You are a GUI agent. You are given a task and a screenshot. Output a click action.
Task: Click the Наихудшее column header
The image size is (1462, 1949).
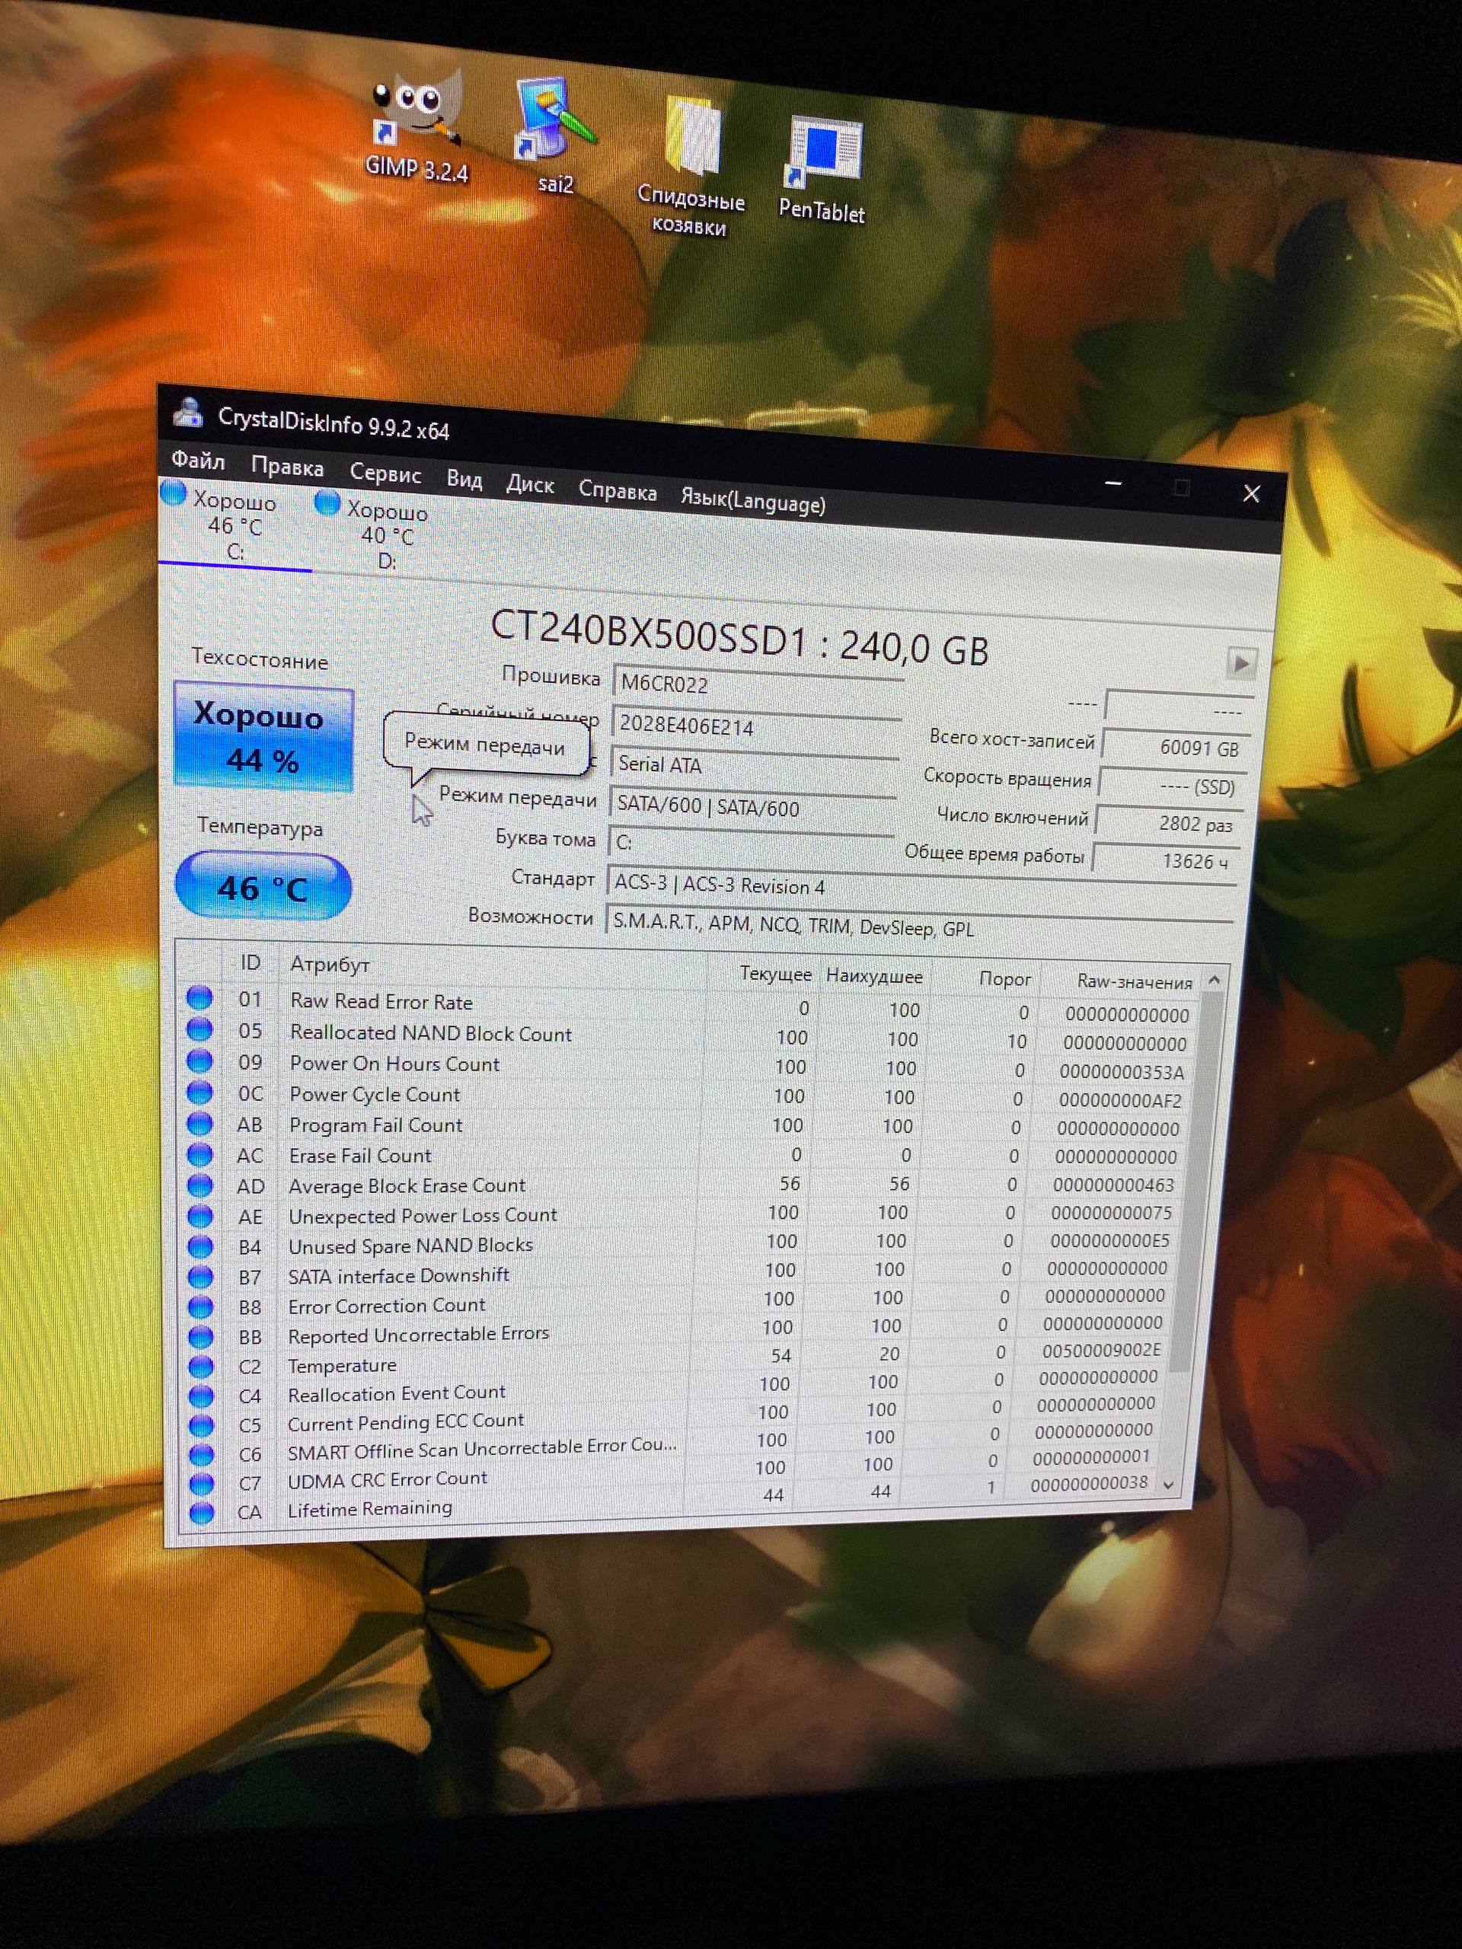pos(874,976)
